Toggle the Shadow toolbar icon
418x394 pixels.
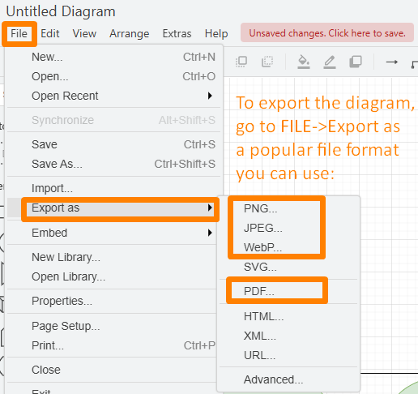point(356,62)
